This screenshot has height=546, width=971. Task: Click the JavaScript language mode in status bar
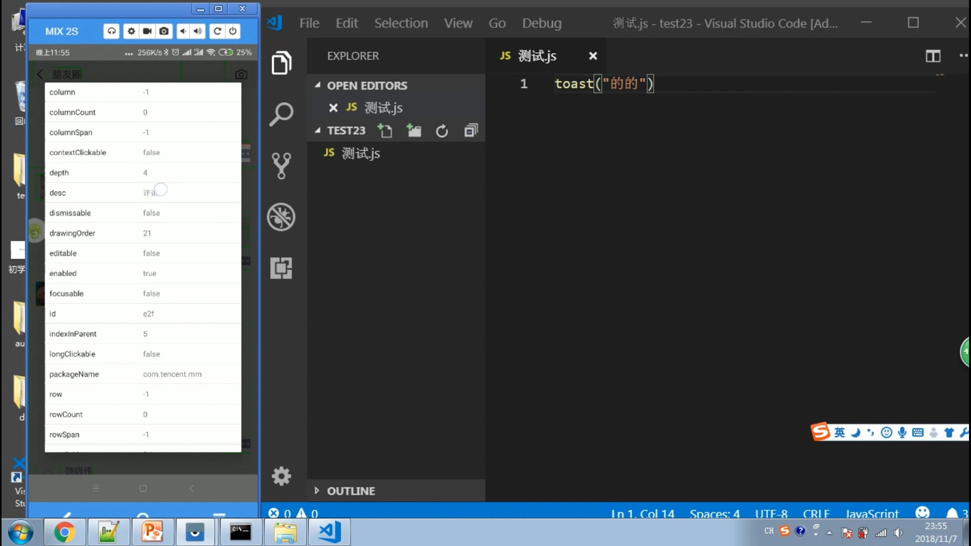pyautogui.click(x=872, y=514)
